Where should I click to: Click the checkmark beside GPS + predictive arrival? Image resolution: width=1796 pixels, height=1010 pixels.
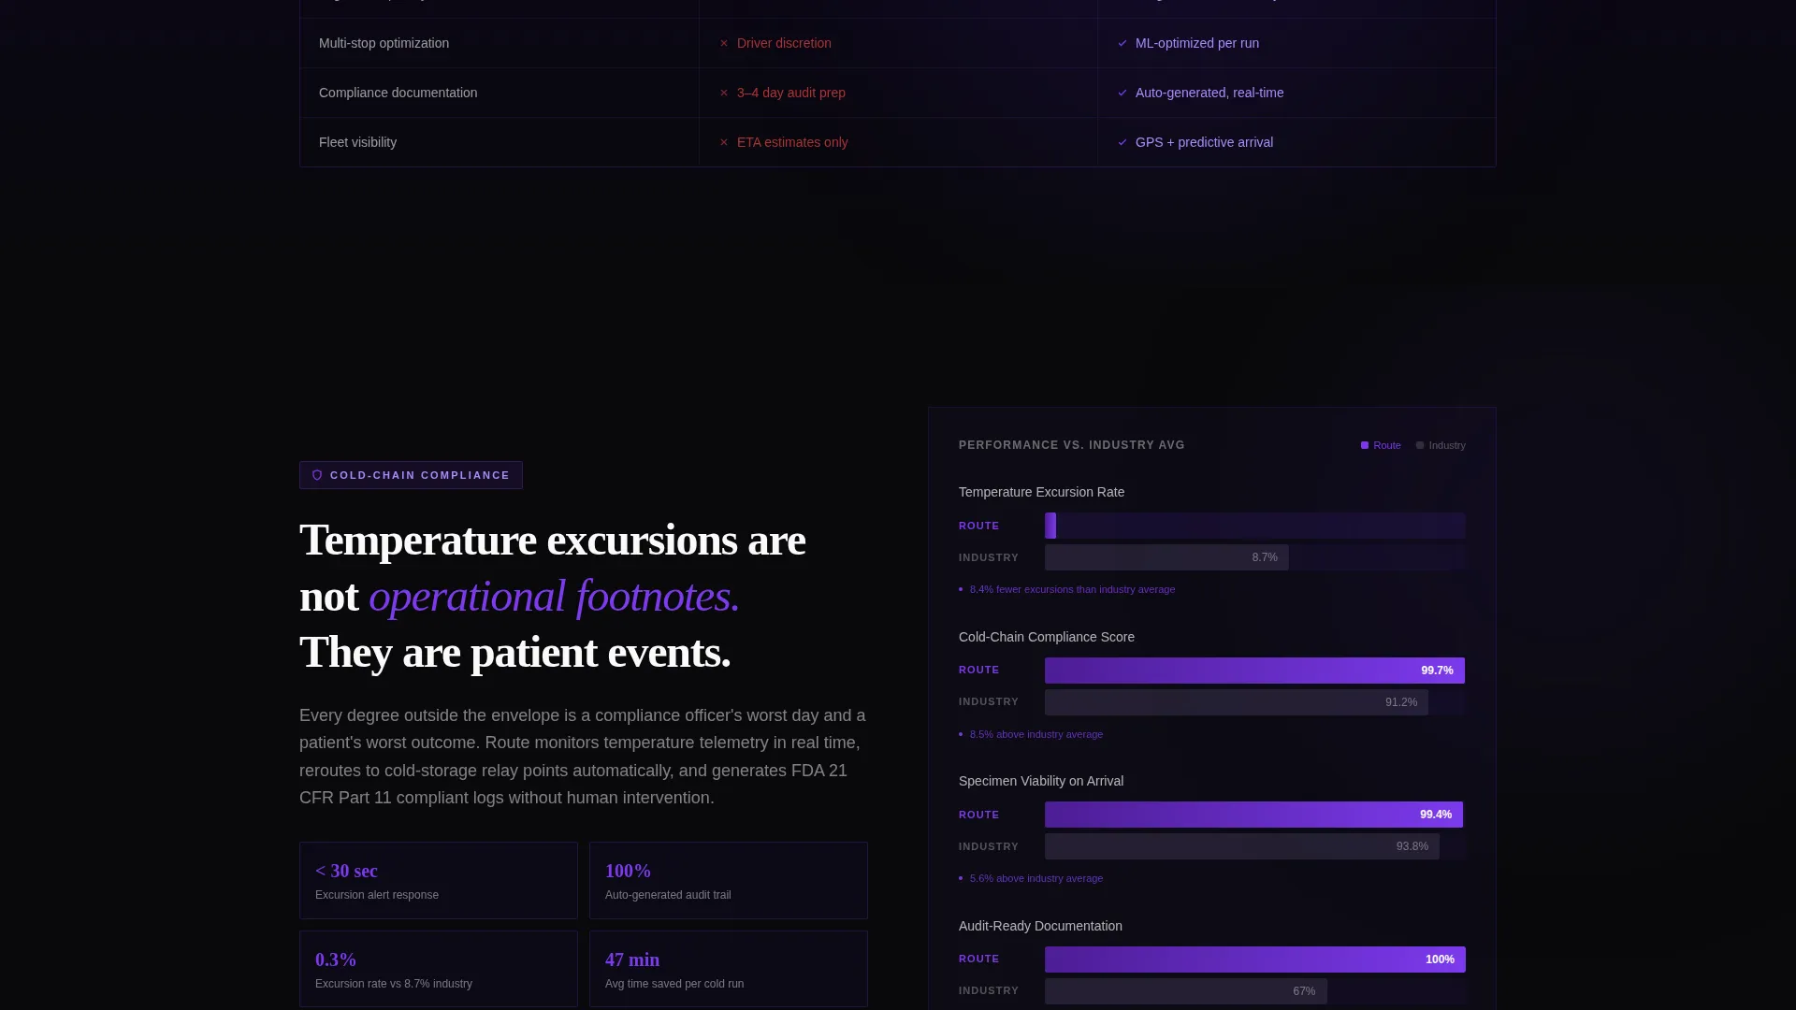[1122, 142]
